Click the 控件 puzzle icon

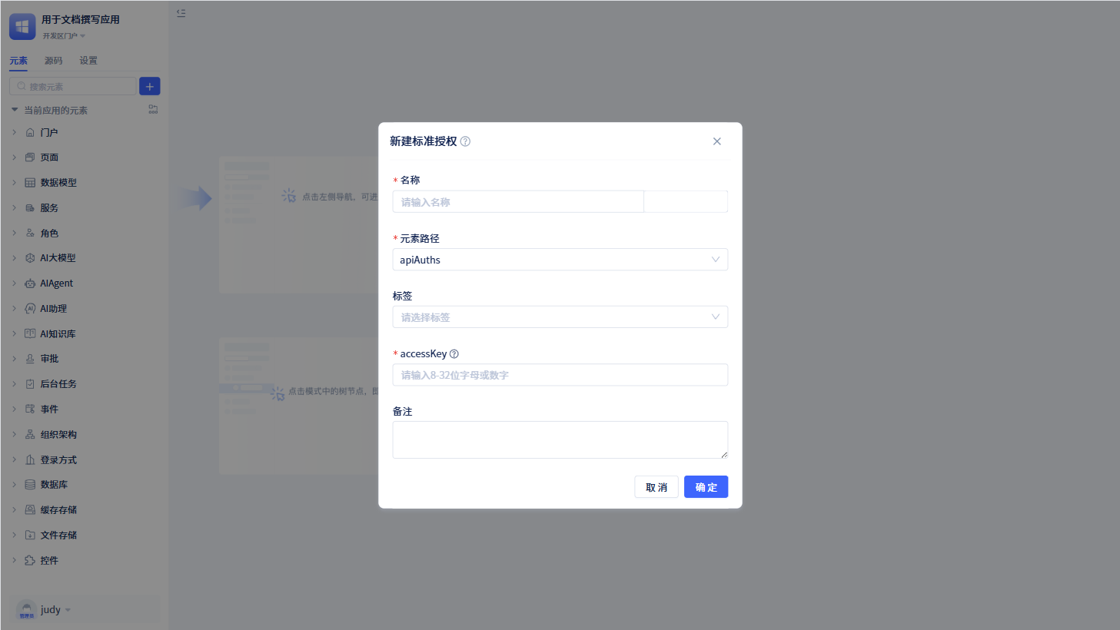coord(30,561)
